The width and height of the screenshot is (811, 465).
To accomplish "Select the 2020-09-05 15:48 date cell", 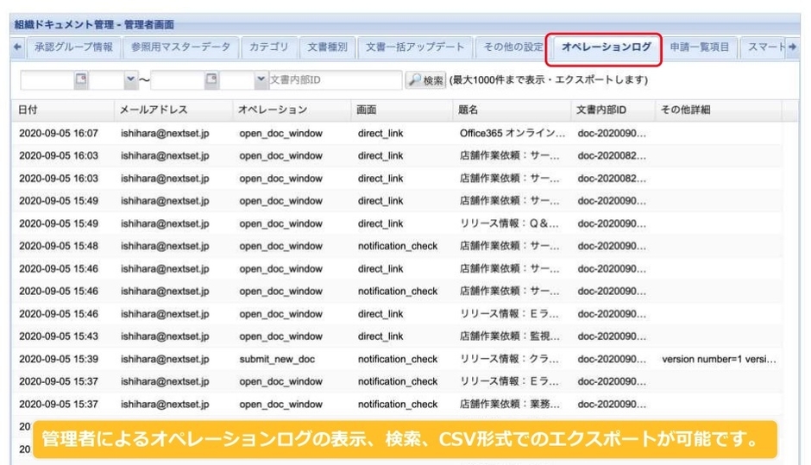I will pos(59,246).
